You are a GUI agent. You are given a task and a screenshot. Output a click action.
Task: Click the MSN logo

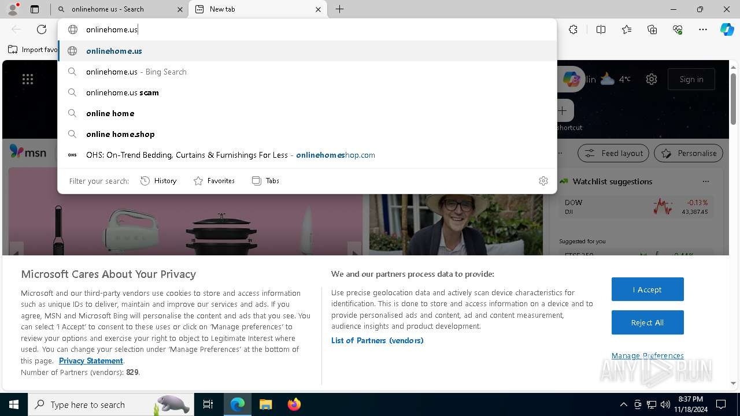coord(28,153)
